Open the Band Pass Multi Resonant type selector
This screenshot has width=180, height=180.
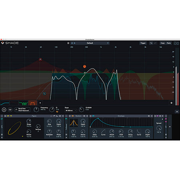[22, 110]
